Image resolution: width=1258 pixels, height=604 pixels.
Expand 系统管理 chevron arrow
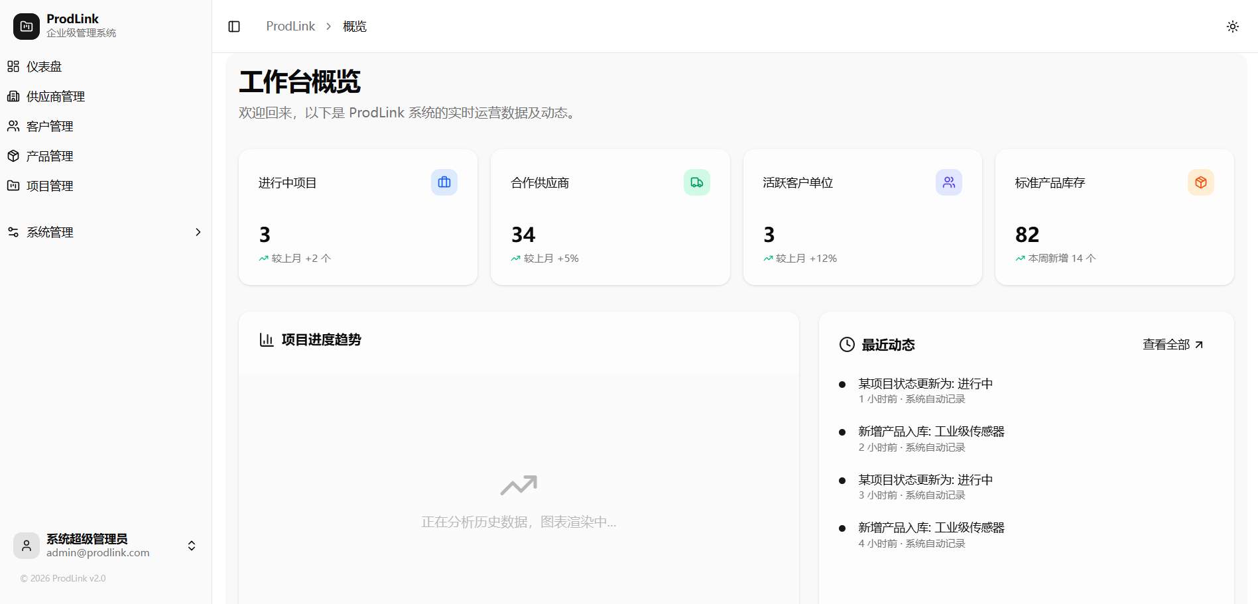[198, 232]
